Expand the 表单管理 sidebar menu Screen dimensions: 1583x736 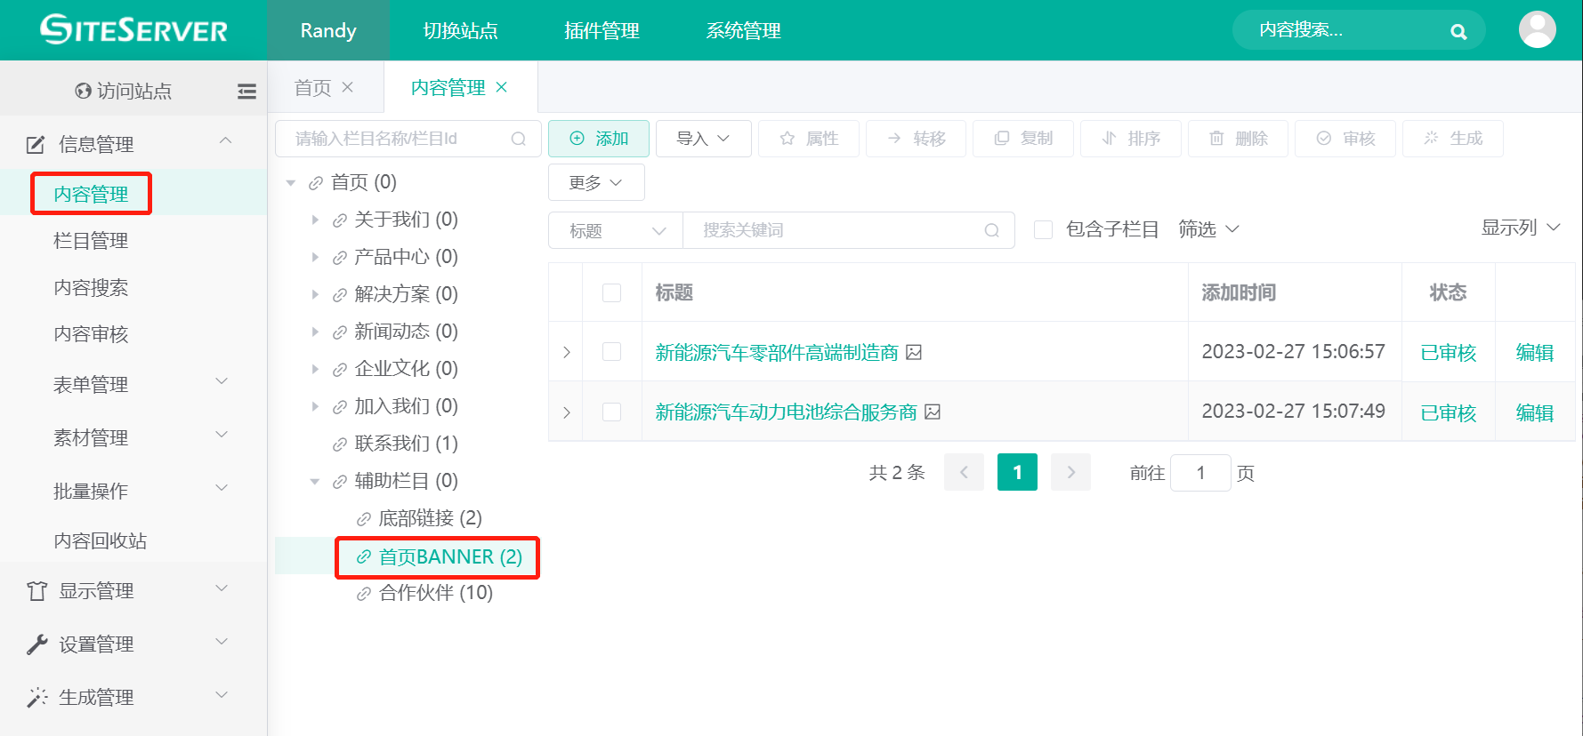pos(133,384)
